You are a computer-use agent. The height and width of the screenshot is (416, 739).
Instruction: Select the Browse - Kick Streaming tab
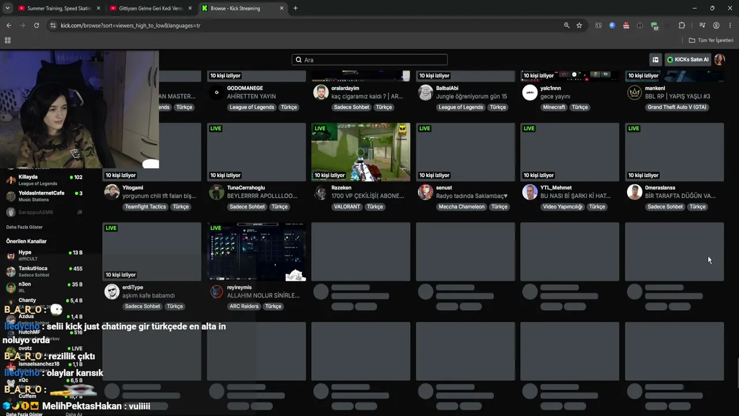(x=242, y=8)
